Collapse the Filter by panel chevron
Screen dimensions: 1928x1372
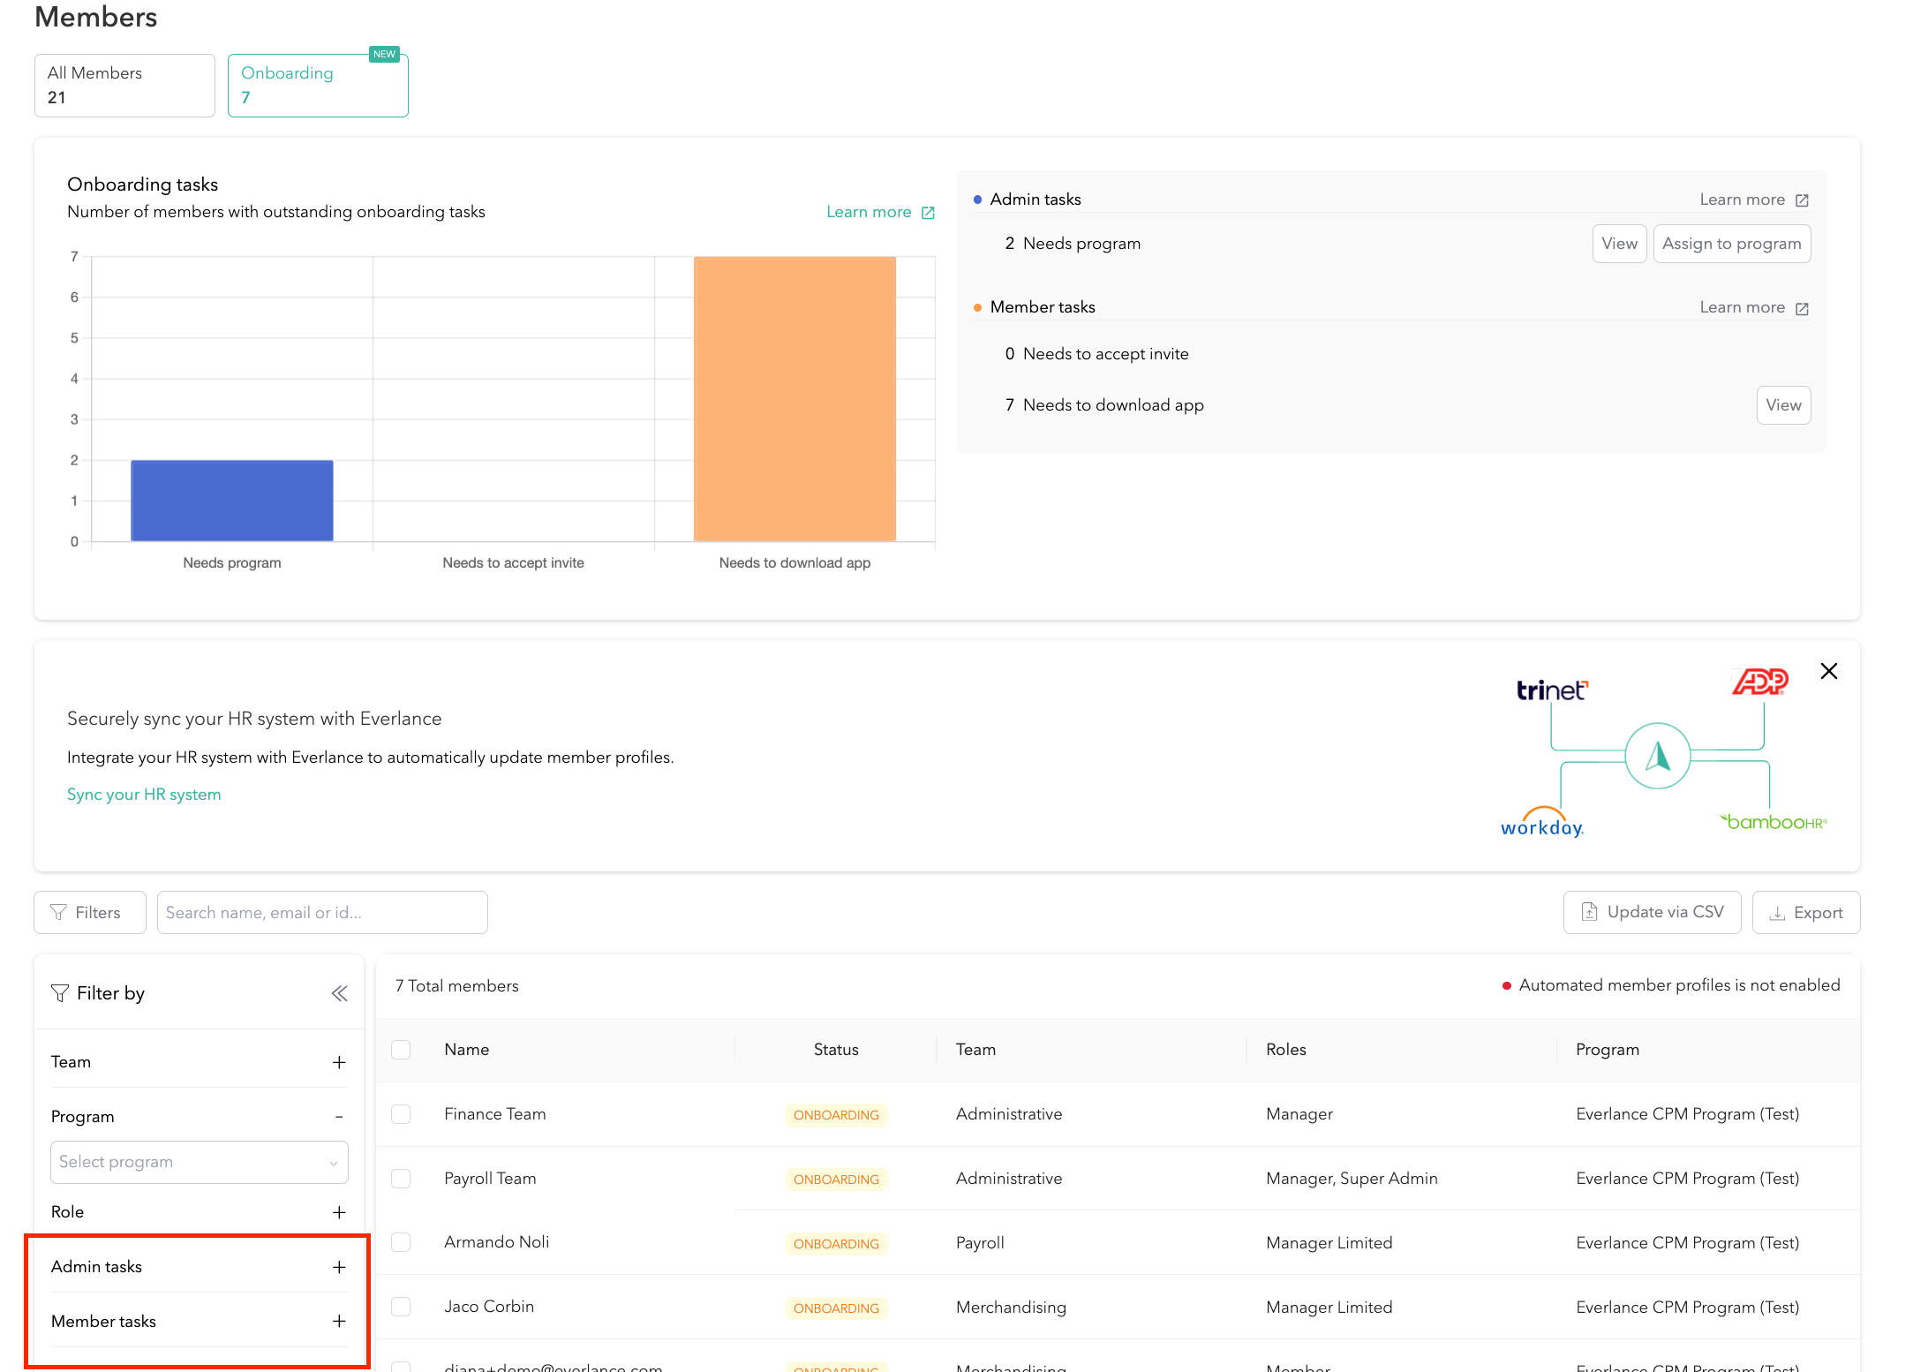tap(339, 993)
